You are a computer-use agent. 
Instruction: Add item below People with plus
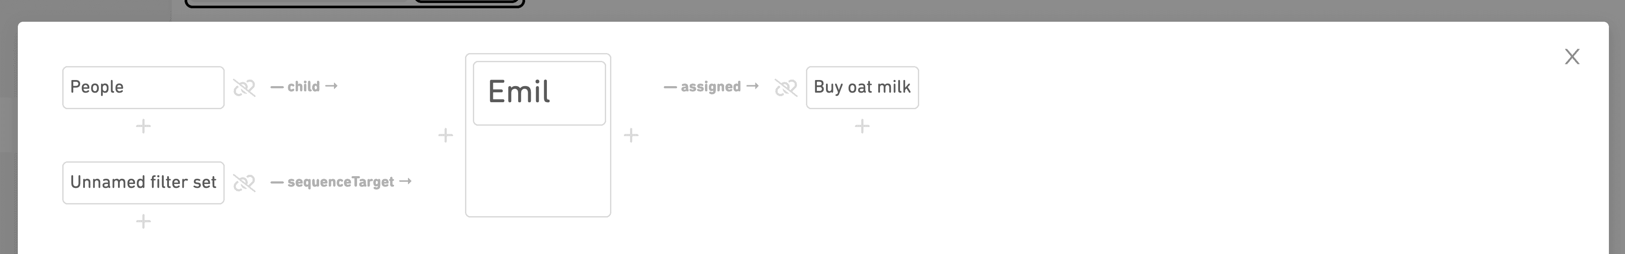pos(143,126)
